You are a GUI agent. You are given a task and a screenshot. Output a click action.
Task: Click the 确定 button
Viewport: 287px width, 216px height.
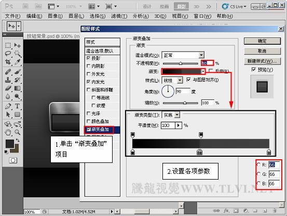click(262, 41)
